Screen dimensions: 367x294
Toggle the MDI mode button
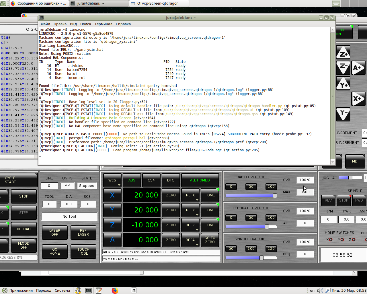click(355, 161)
